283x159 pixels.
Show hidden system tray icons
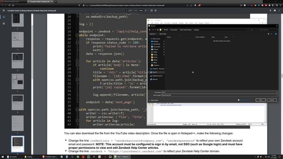[255, 157]
